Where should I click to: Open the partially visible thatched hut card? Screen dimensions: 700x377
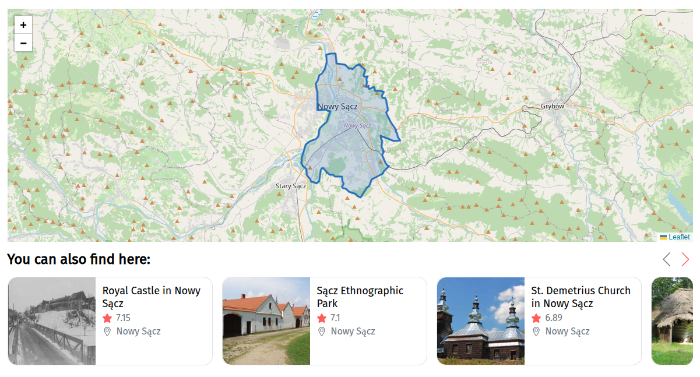coord(672,321)
